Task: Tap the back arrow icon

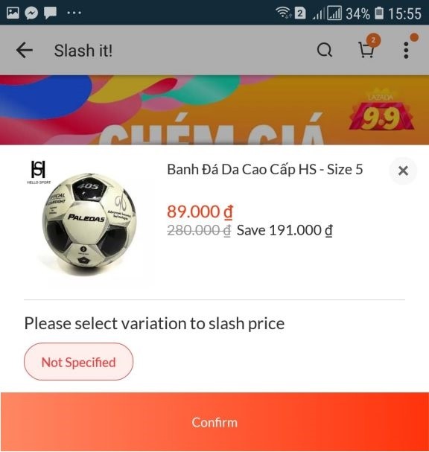Action: pyautogui.click(x=25, y=50)
